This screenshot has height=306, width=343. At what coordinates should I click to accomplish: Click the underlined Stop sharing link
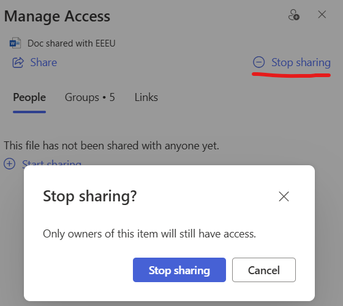(301, 62)
